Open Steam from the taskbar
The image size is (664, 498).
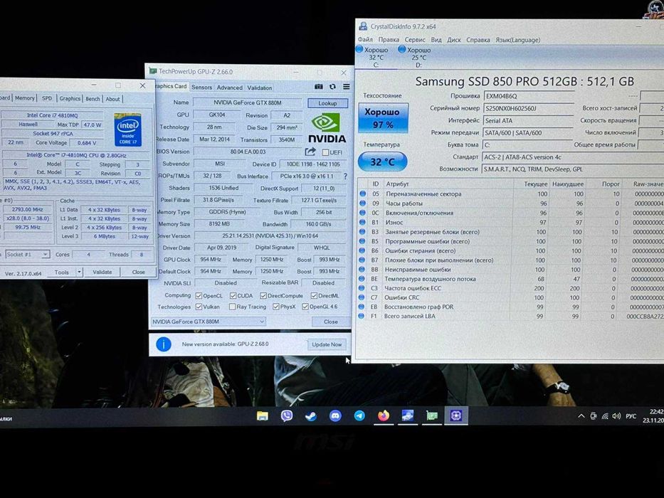(x=311, y=416)
